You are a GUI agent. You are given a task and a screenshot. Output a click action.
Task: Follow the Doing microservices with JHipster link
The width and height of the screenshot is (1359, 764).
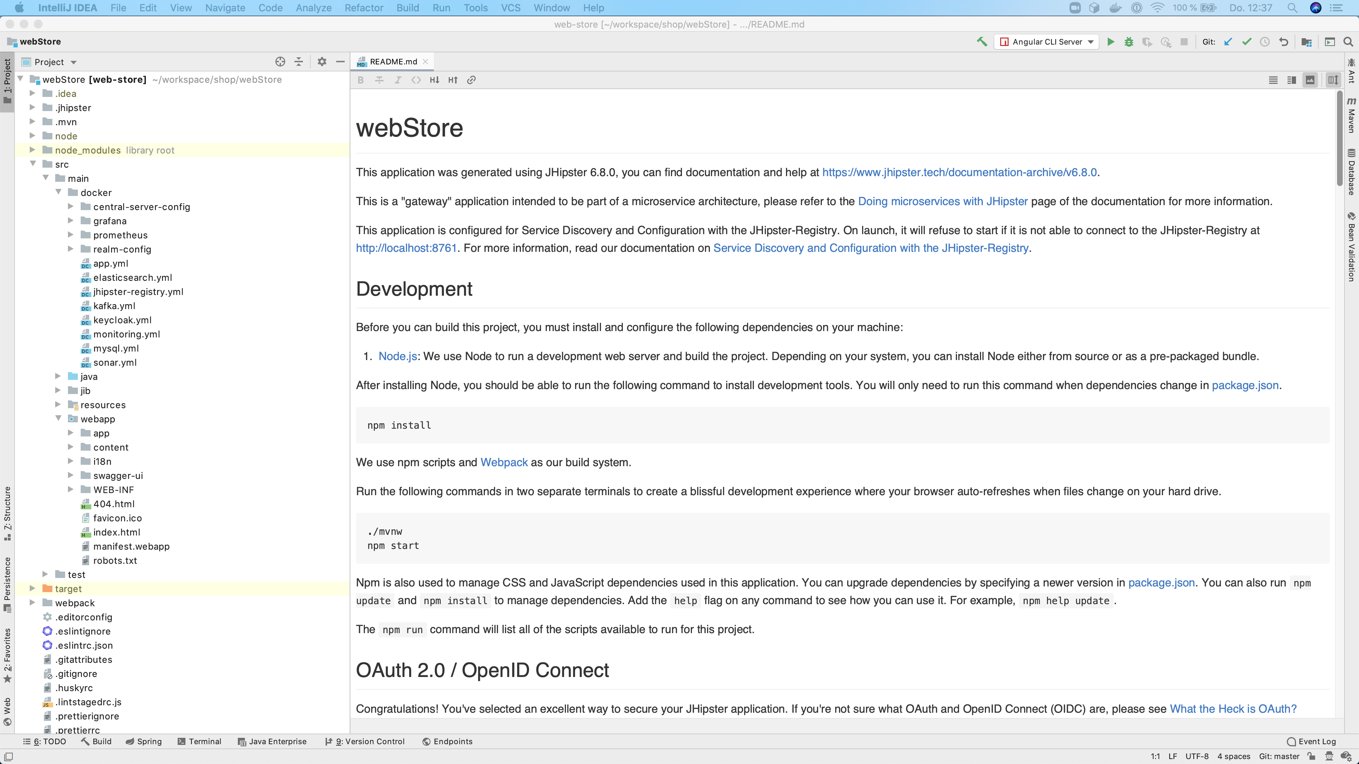pos(943,201)
